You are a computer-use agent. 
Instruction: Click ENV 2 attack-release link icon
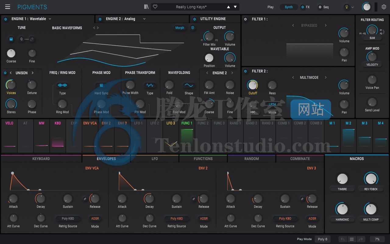click(x=193, y=199)
